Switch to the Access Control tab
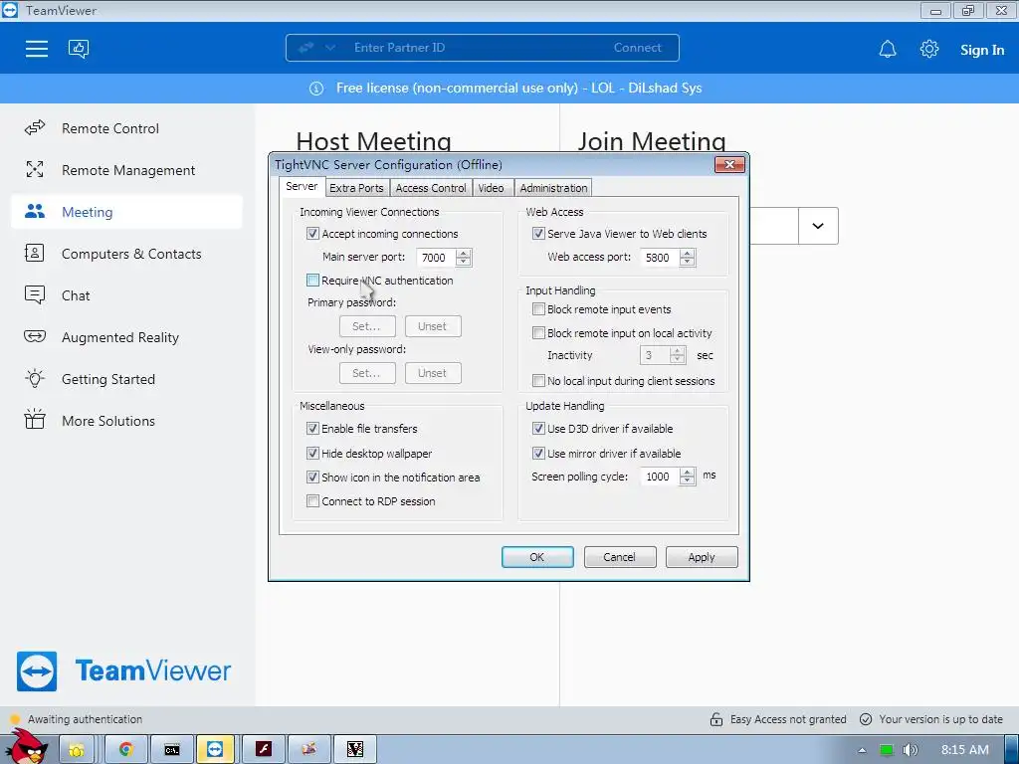The height and width of the screenshot is (764, 1019). coord(431,188)
